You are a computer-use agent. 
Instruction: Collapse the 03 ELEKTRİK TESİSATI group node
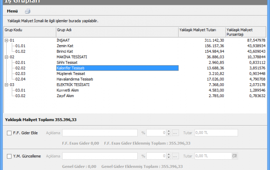7,84
